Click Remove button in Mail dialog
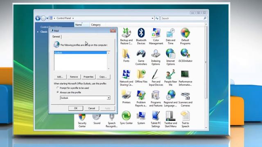 tap(74, 77)
